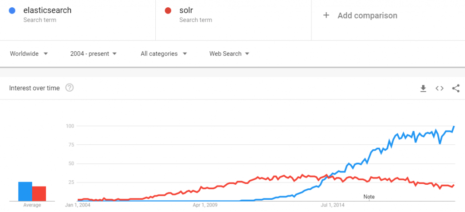This screenshot has width=465, height=212.
Task: Click the Jul 1, 2014 axis label
Action: coord(334,205)
